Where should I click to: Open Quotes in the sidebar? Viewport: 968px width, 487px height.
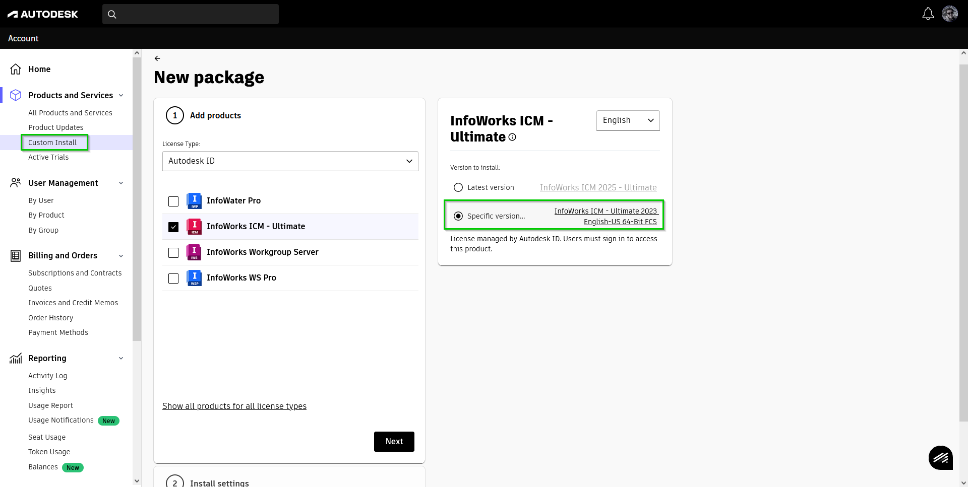[x=40, y=288]
